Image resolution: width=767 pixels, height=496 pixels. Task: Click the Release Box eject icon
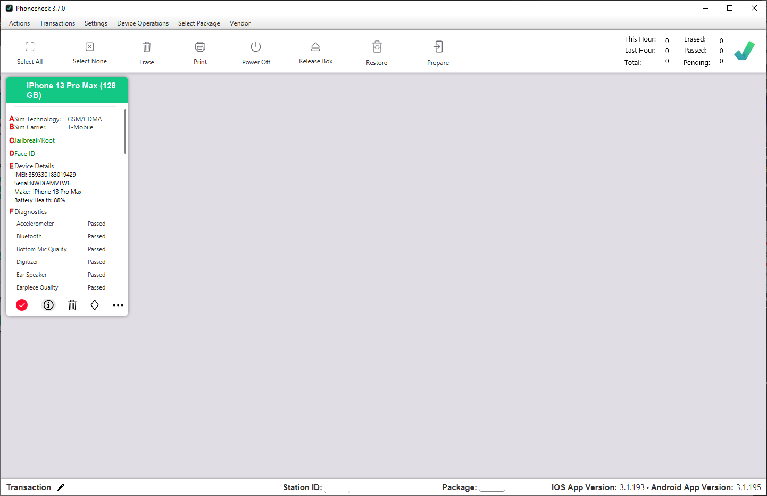(x=315, y=47)
